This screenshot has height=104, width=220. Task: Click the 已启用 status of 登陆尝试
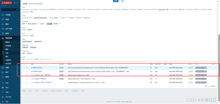pyautogui.click(x=190, y=79)
